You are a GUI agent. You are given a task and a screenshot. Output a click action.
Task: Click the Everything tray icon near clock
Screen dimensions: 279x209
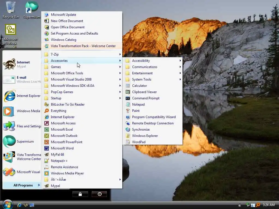pyautogui.click(x=258, y=205)
